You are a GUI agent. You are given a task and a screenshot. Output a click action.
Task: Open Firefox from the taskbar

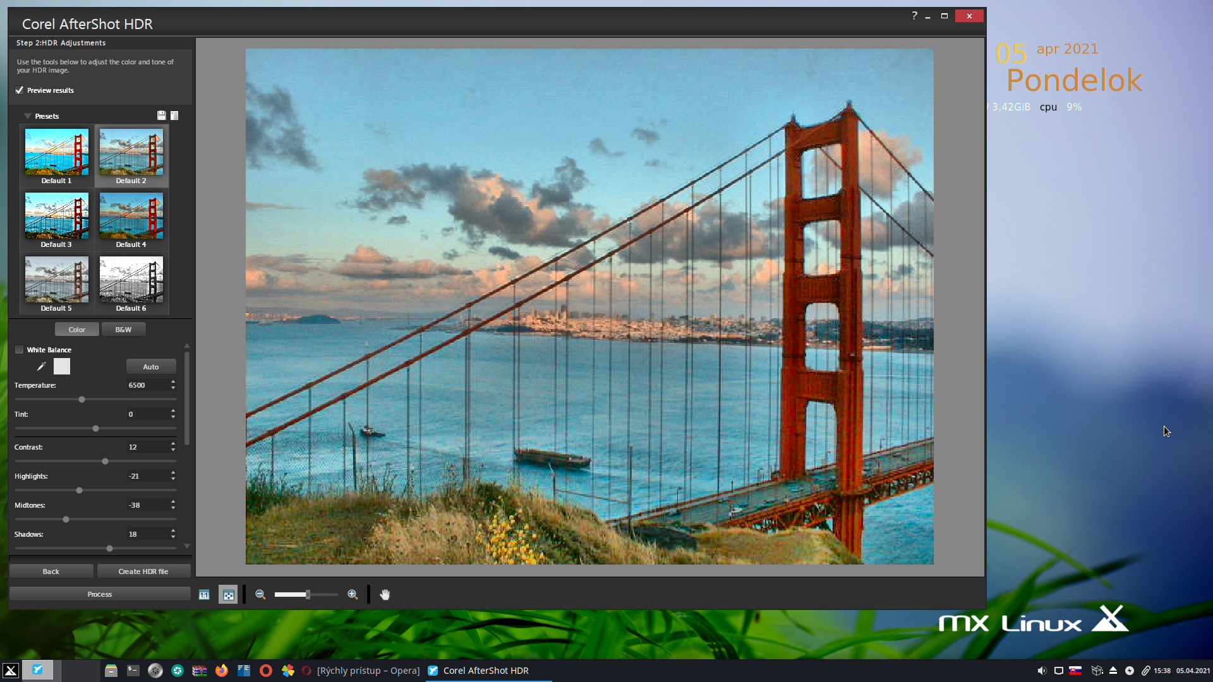221,671
